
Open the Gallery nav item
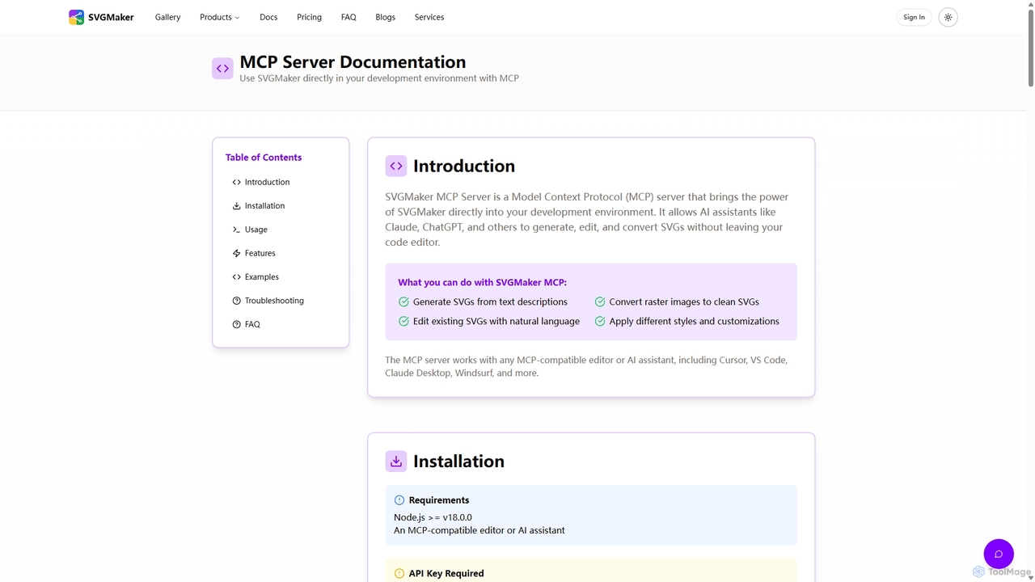point(168,17)
